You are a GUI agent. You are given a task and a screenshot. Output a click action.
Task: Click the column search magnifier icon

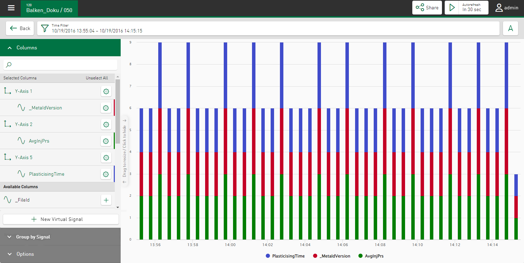[x=9, y=65]
